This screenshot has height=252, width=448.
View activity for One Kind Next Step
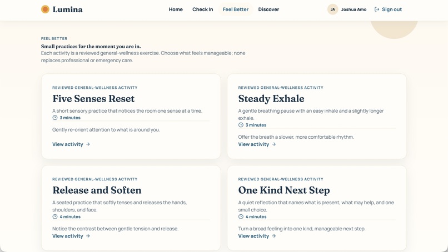[257, 236]
